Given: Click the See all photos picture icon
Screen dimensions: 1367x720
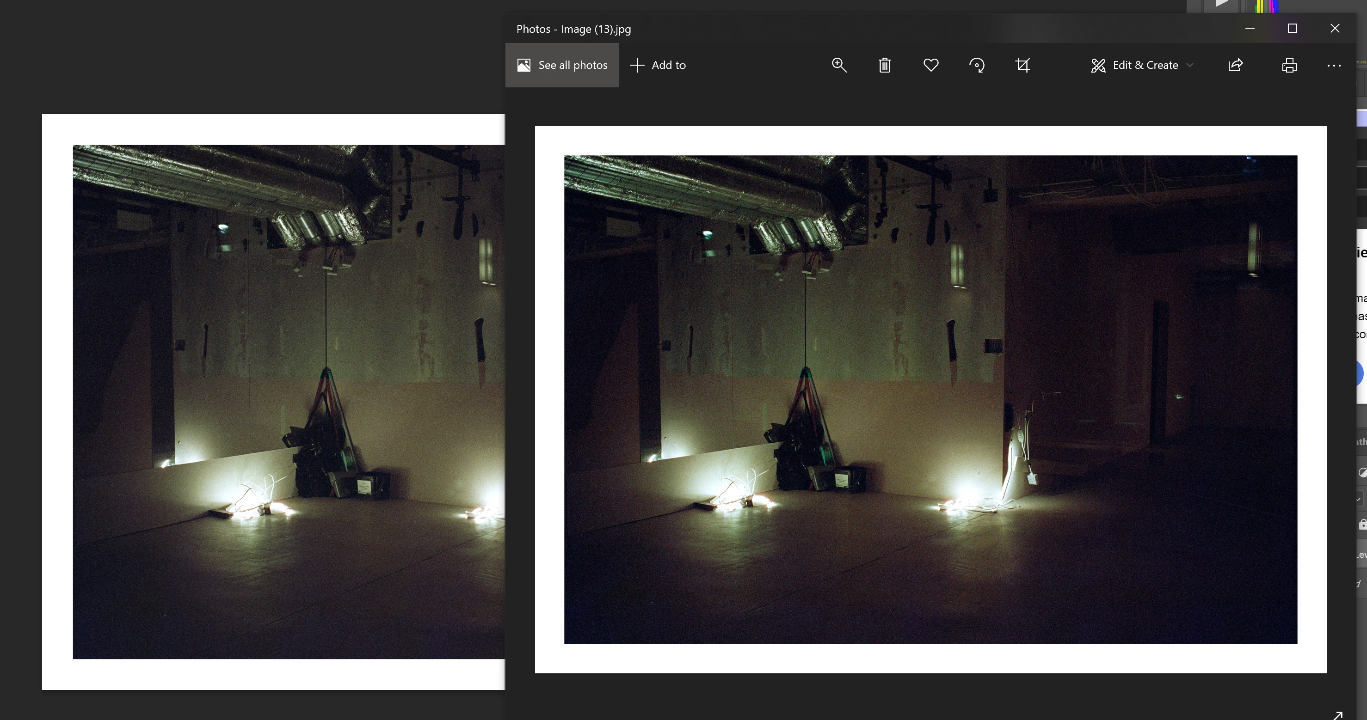Looking at the screenshot, I should point(524,65).
